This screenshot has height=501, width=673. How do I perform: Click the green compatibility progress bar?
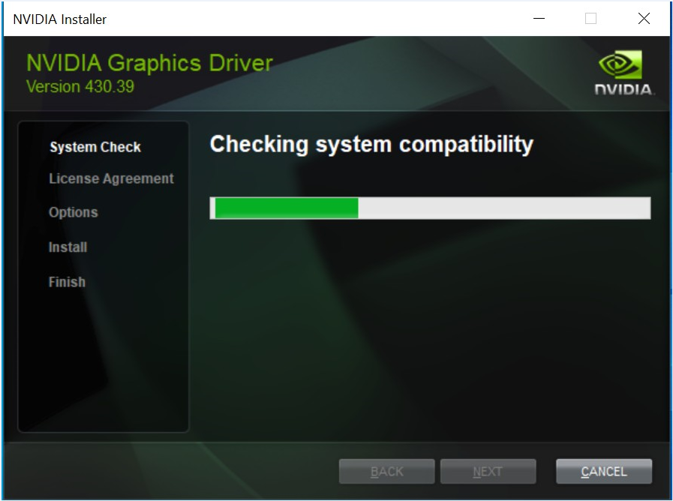(x=430, y=208)
